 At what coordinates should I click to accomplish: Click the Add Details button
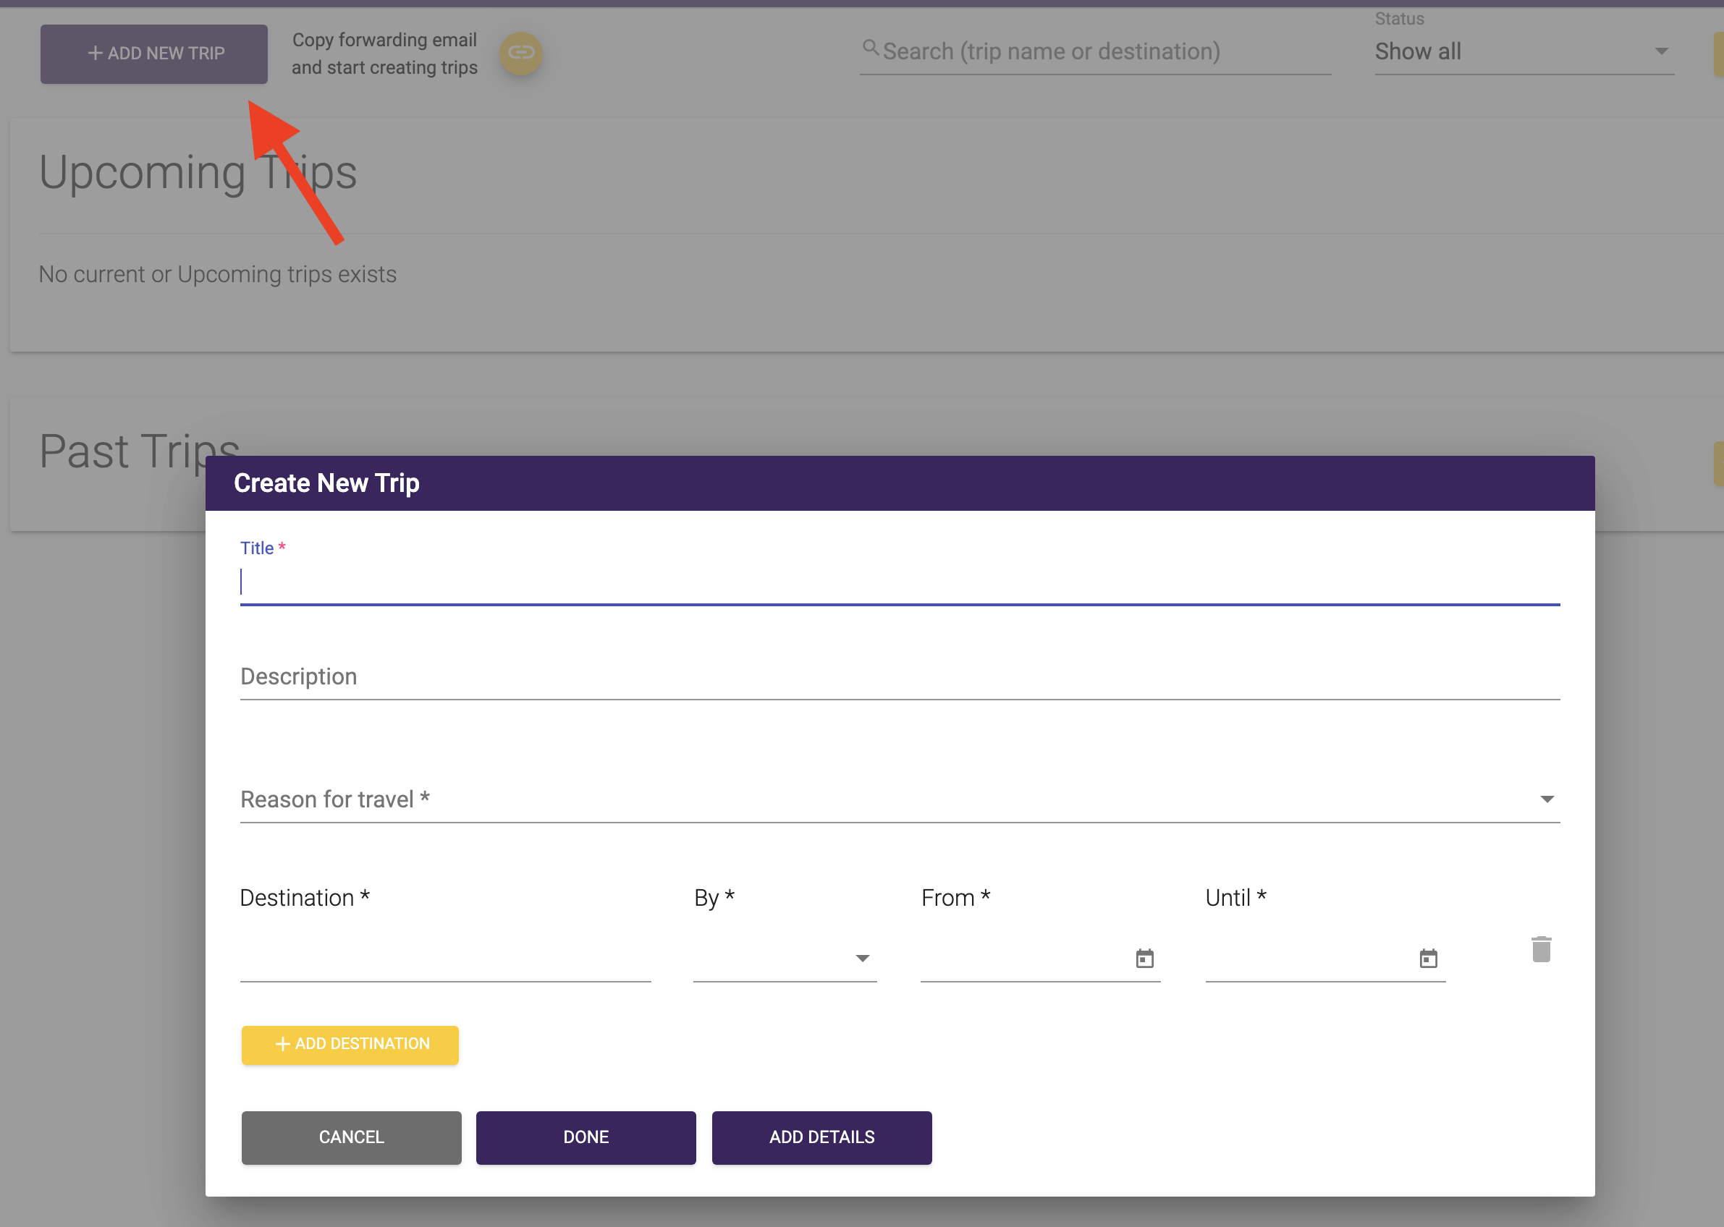[821, 1137]
